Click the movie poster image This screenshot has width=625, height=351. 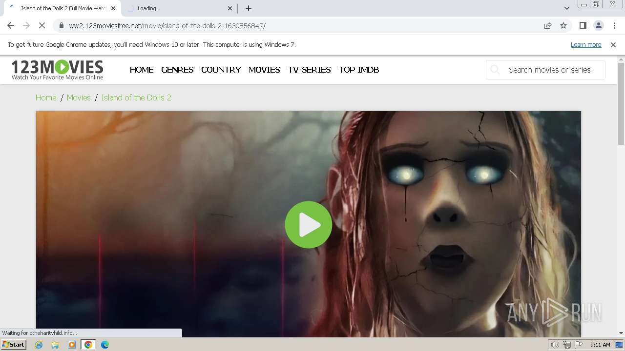tap(309, 224)
